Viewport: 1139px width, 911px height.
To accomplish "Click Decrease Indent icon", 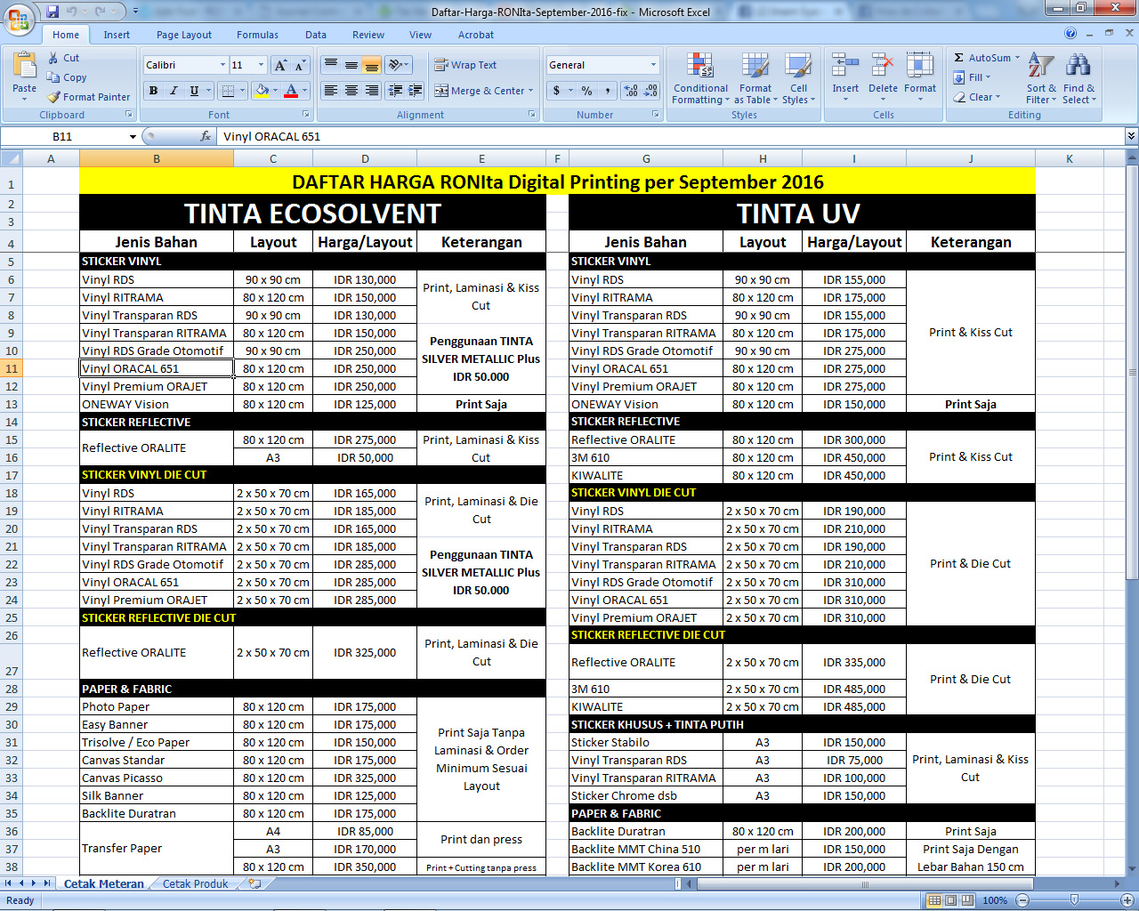I will [395, 91].
